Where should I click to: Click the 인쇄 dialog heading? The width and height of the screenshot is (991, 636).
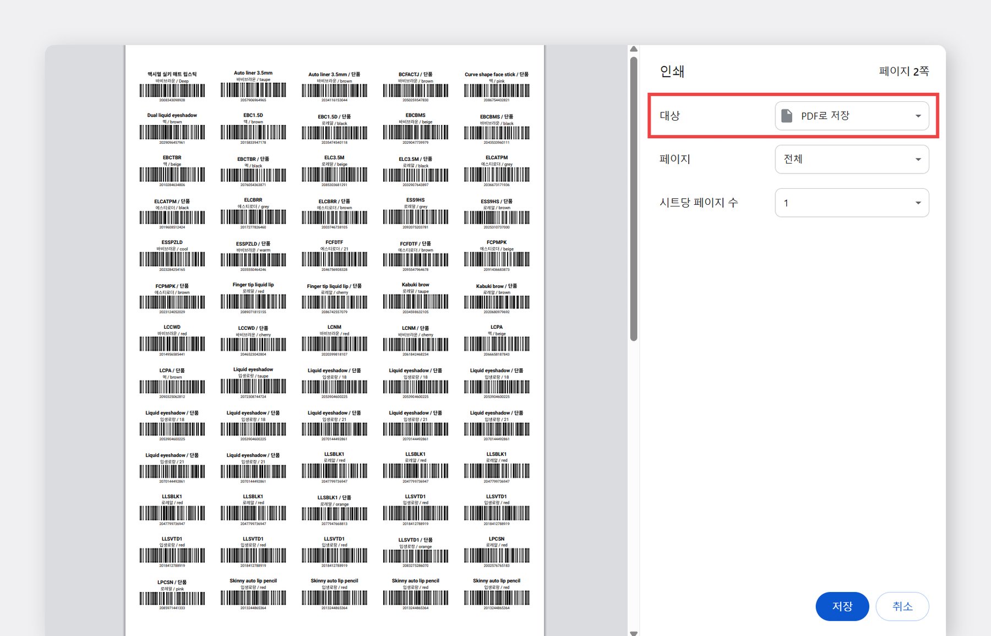coord(671,72)
